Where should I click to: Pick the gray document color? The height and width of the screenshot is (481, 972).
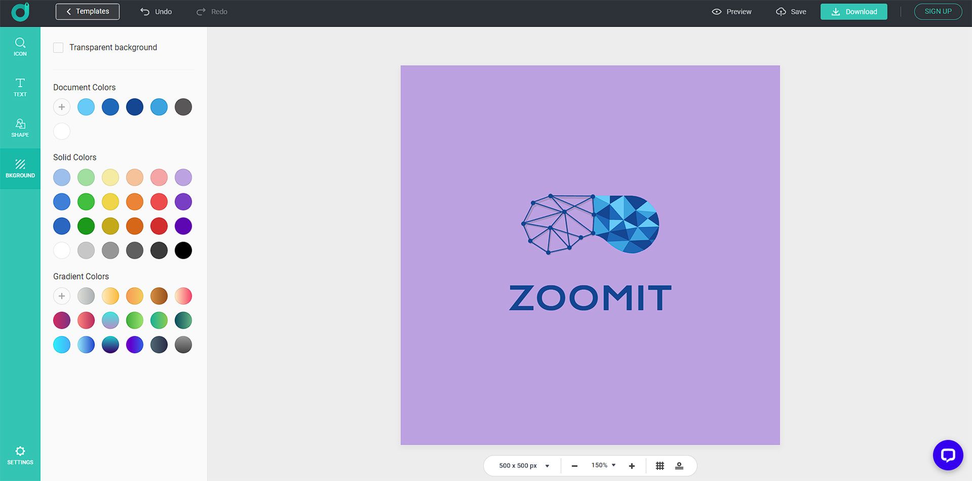tap(183, 107)
